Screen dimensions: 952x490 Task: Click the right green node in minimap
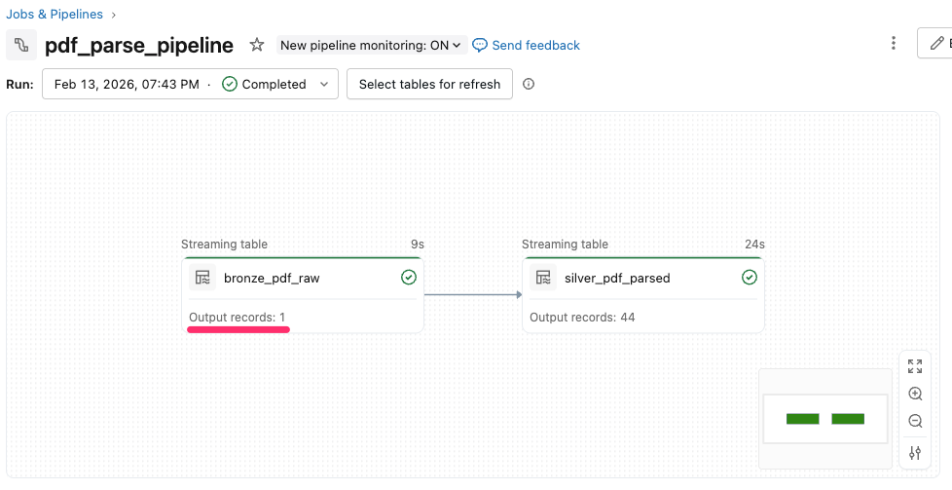coord(848,419)
